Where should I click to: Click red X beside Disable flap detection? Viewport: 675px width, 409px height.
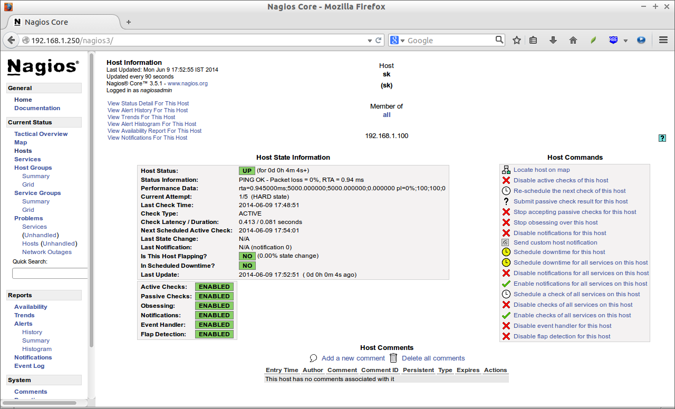pyautogui.click(x=506, y=336)
